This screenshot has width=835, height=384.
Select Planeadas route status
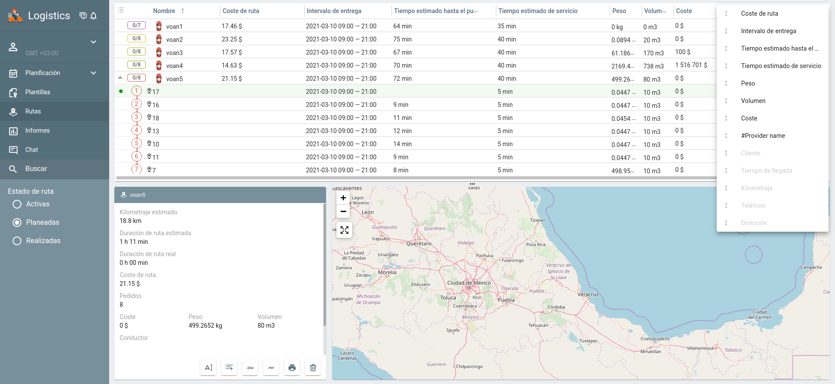pyautogui.click(x=17, y=223)
